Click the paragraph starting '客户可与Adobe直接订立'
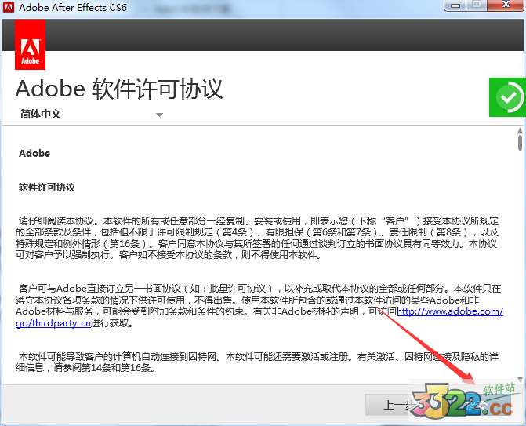Screen dimensions: 526x426 coord(259,306)
